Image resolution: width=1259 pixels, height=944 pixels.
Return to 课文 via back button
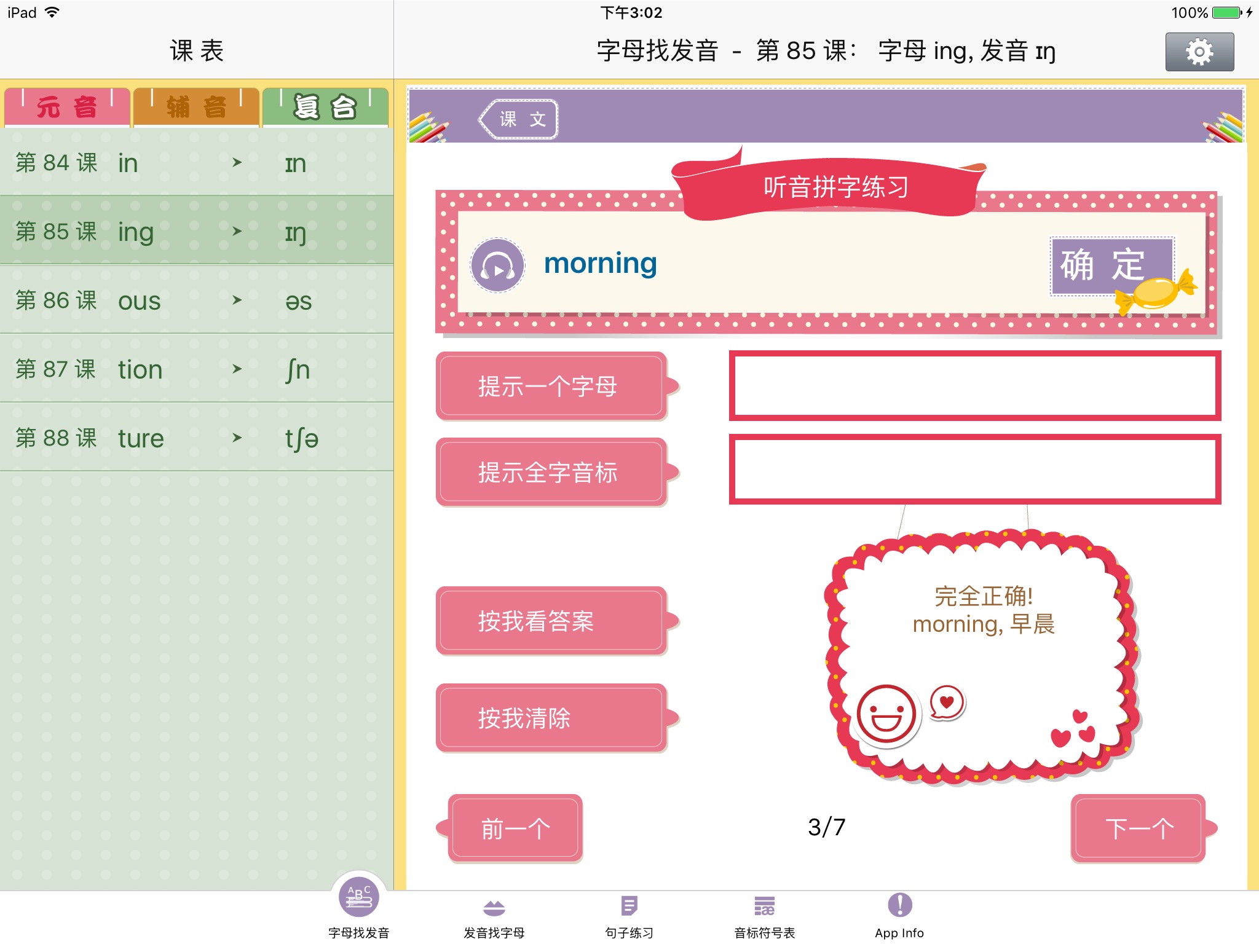tap(518, 119)
